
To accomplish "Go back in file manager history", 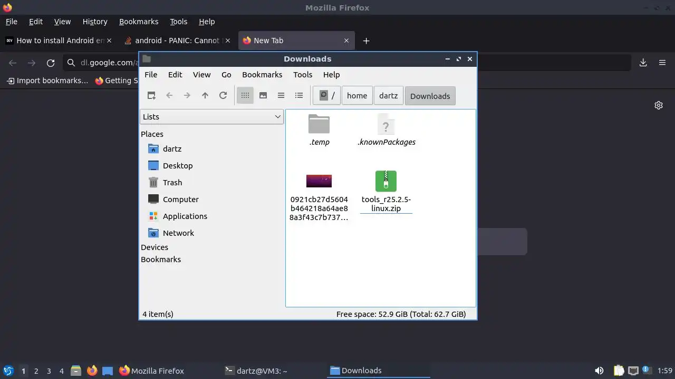I will tap(169, 95).
